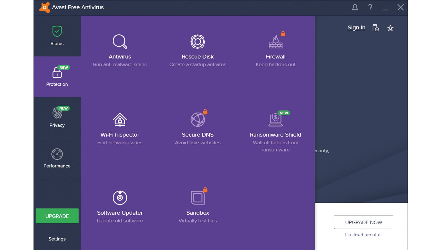
Task: Open the Antivirus magnifier icon
Action: pyautogui.click(x=120, y=42)
